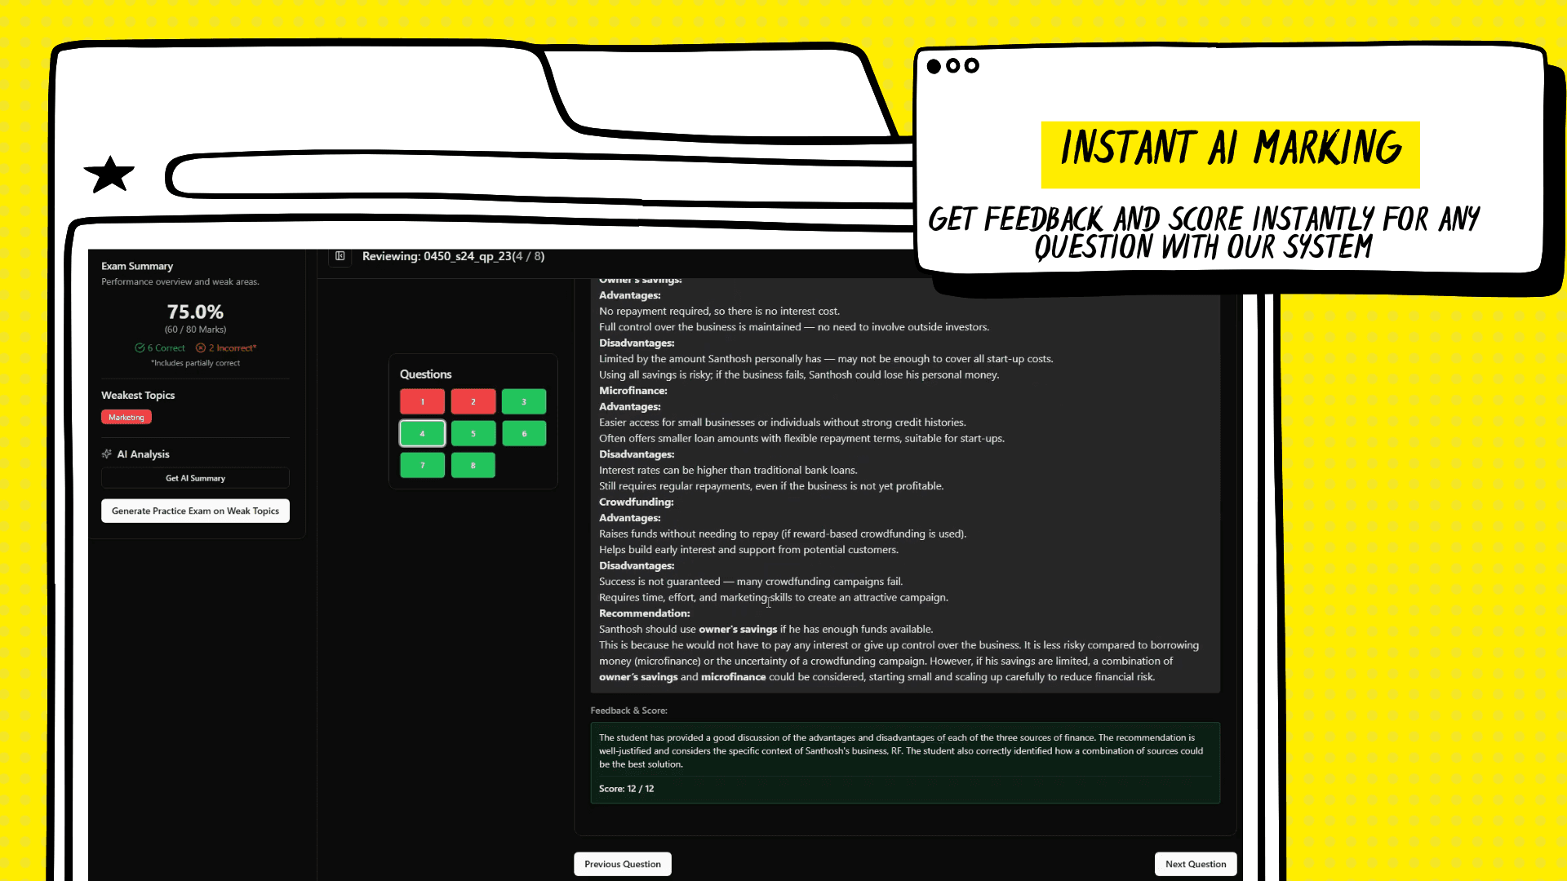Go to Previous Question
The height and width of the screenshot is (881, 1567).
click(x=622, y=864)
